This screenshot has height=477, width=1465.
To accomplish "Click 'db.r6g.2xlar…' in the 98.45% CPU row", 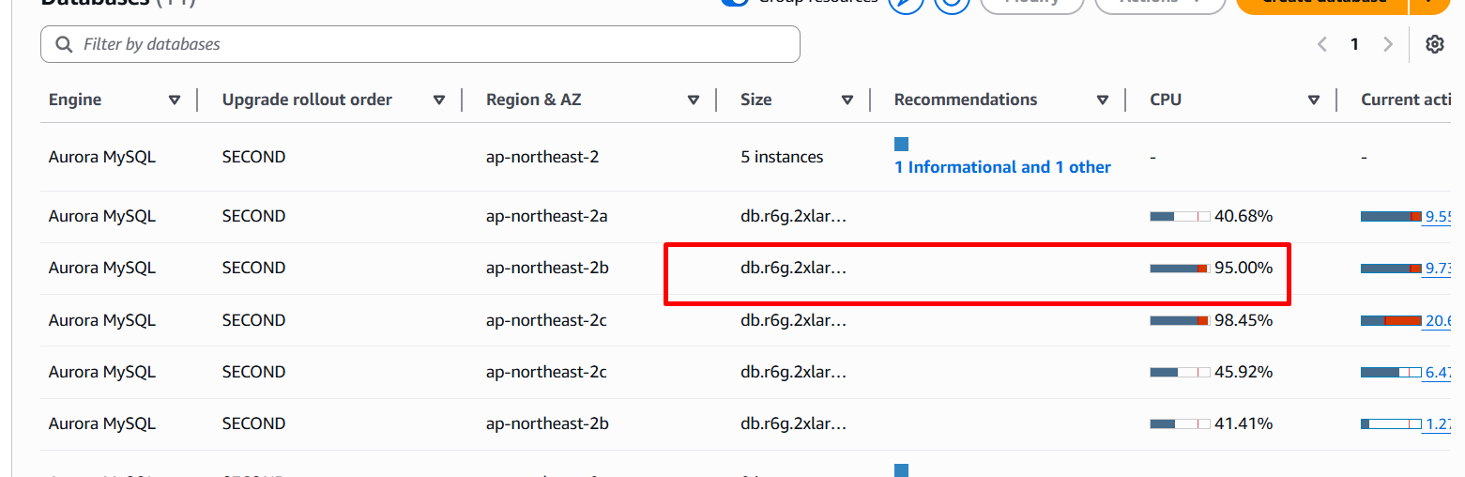I will 794,320.
